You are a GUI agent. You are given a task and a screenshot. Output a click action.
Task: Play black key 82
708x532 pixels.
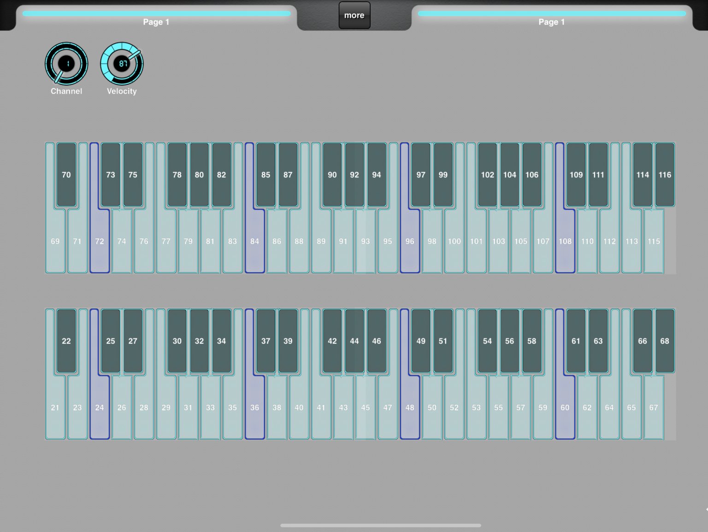click(x=221, y=174)
